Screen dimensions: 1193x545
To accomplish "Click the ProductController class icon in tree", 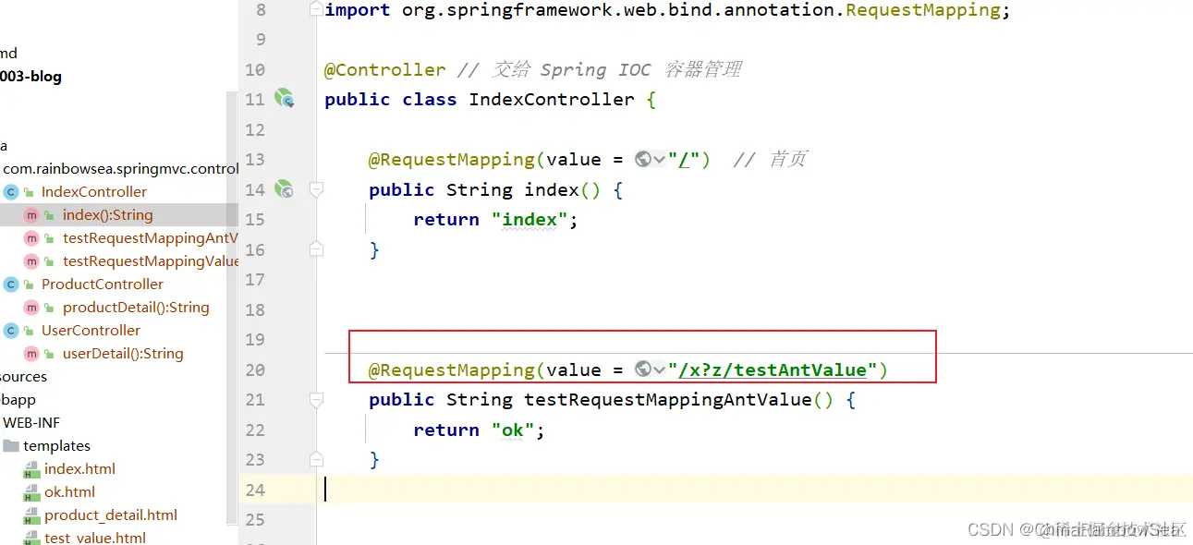I will click(x=11, y=285).
